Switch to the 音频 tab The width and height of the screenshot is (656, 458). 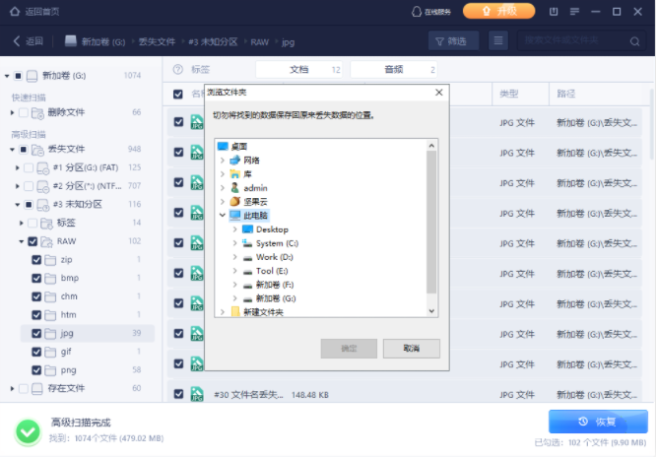393,70
